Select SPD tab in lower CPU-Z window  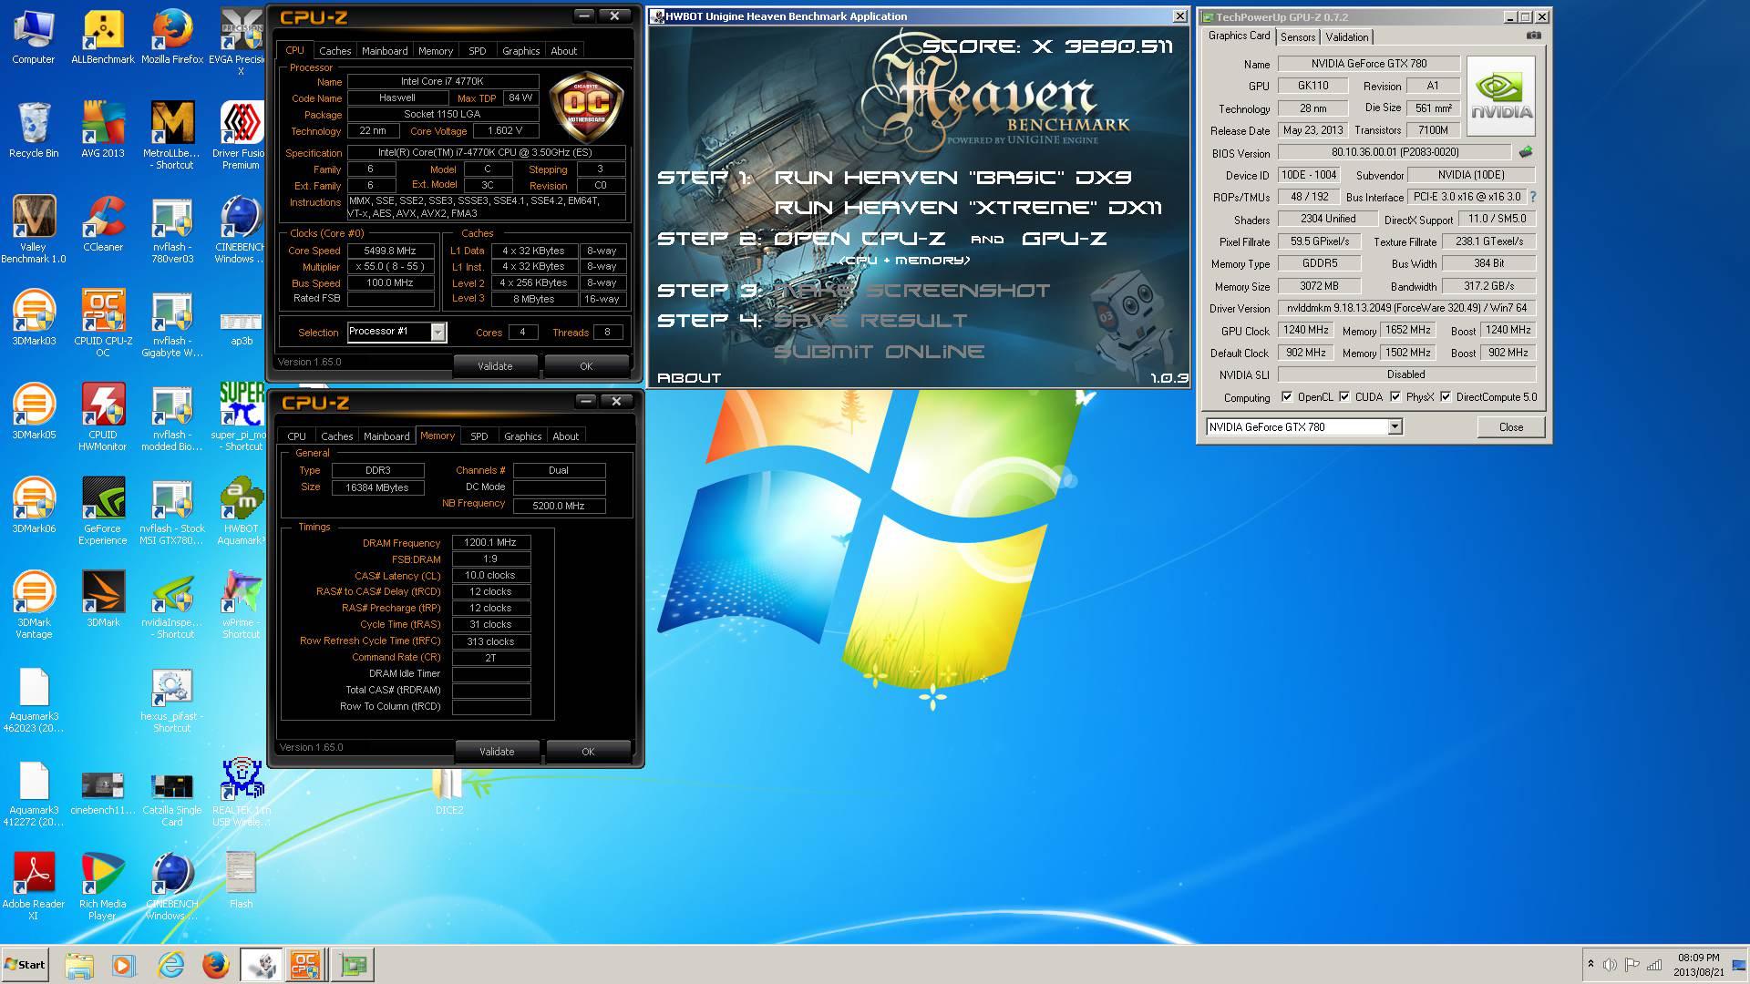[x=479, y=436]
